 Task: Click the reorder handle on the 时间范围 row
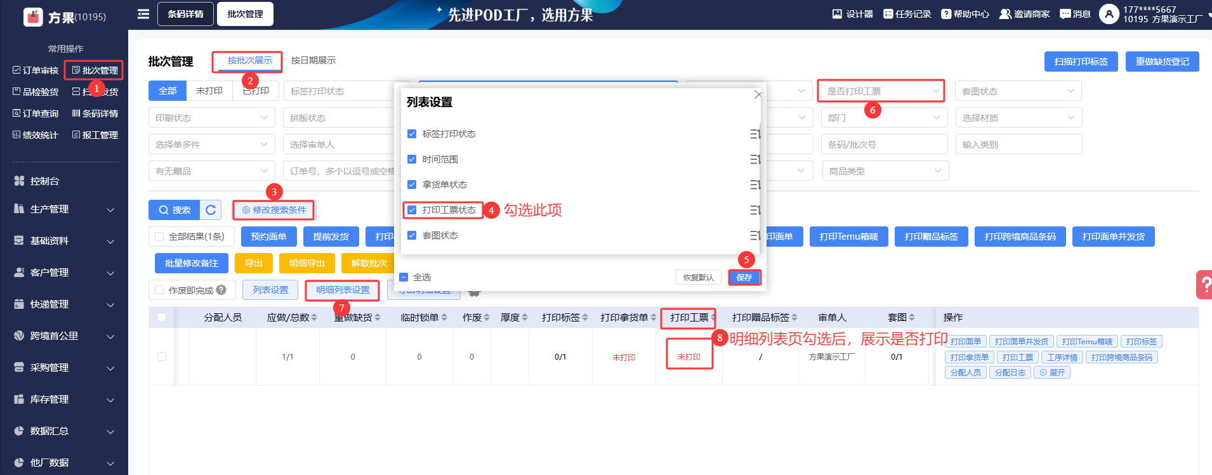click(754, 159)
